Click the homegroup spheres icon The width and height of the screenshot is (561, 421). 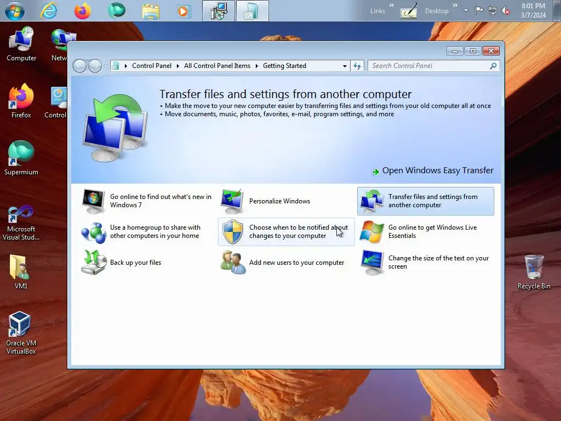click(x=93, y=232)
